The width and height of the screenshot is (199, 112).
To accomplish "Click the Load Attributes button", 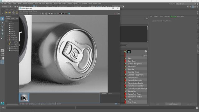I will click(x=173, y=104).
